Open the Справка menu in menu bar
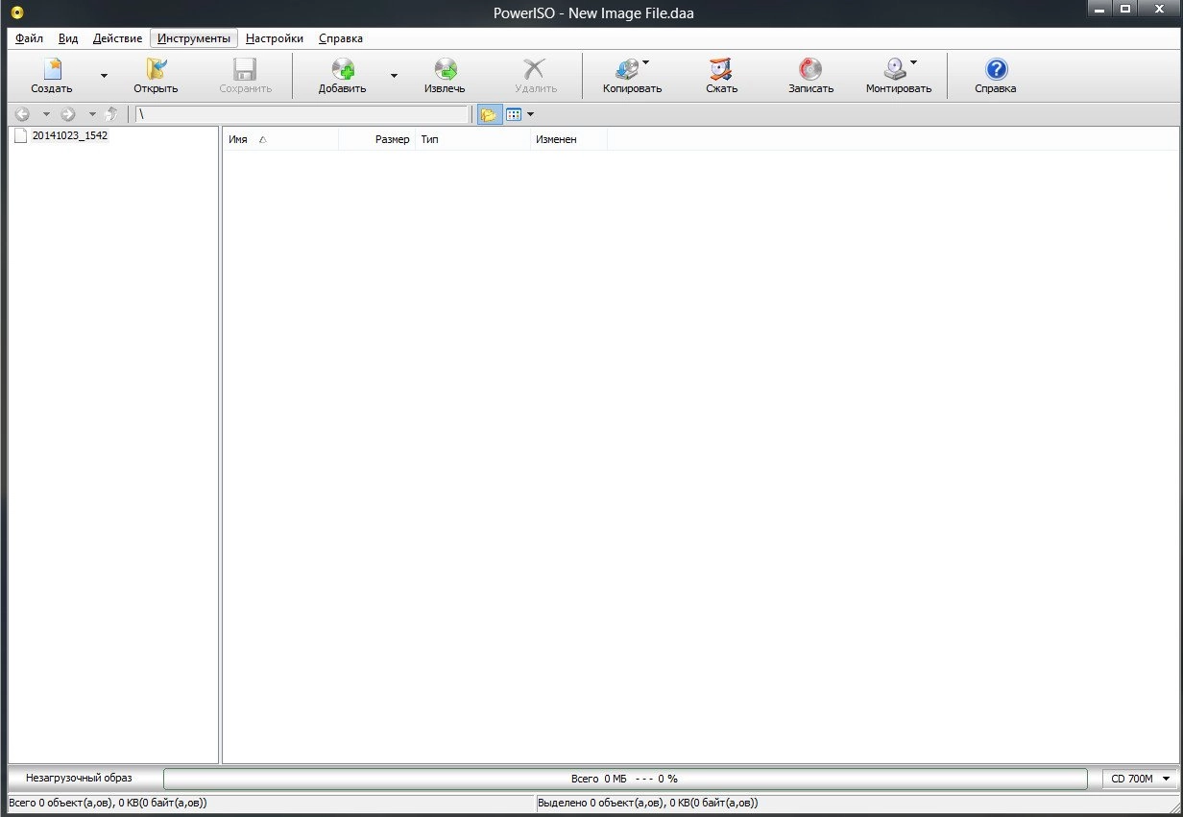This screenshot has height=817, width=1183. [x=341, y=38]
